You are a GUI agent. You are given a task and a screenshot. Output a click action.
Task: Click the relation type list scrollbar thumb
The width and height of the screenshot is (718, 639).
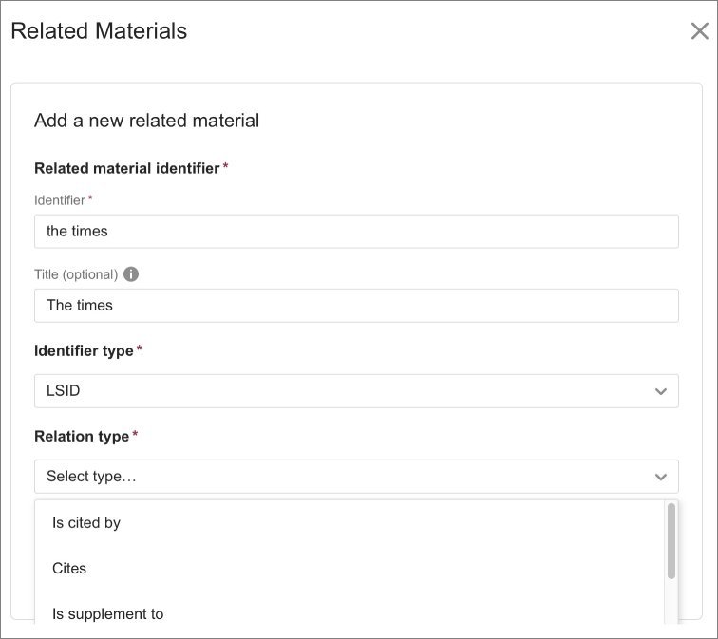671,539
